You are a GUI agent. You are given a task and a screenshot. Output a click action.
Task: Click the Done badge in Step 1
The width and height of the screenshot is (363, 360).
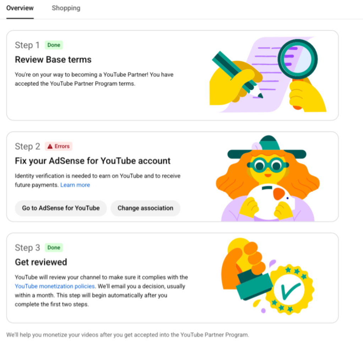[54, 45]
